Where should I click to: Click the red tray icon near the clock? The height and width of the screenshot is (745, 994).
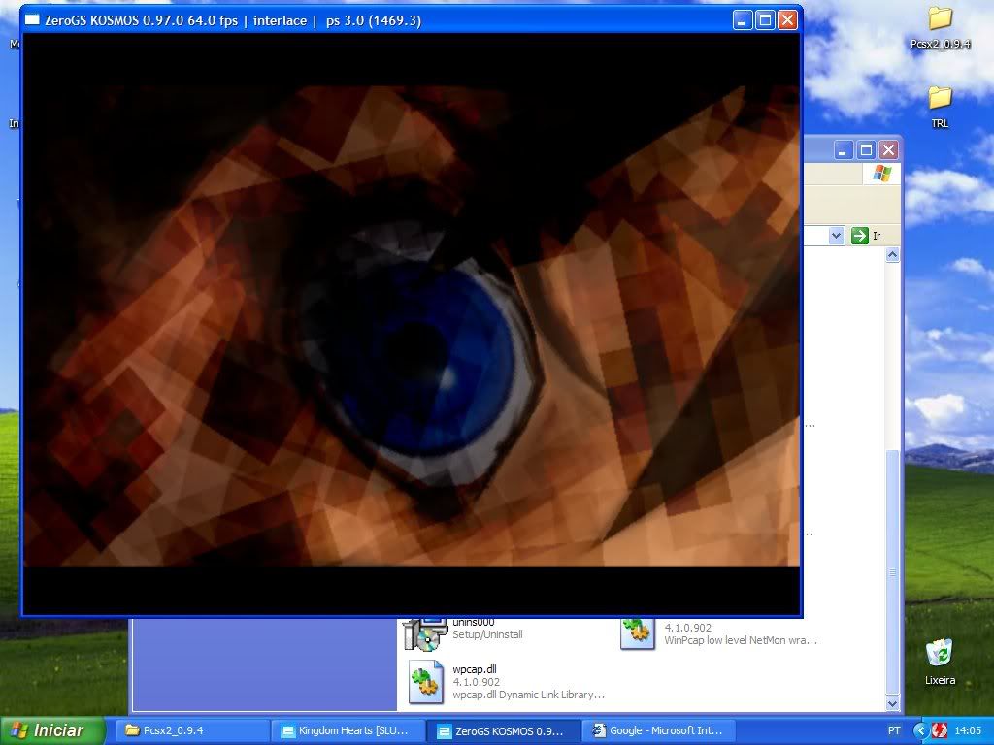click(x=939, y=730)
